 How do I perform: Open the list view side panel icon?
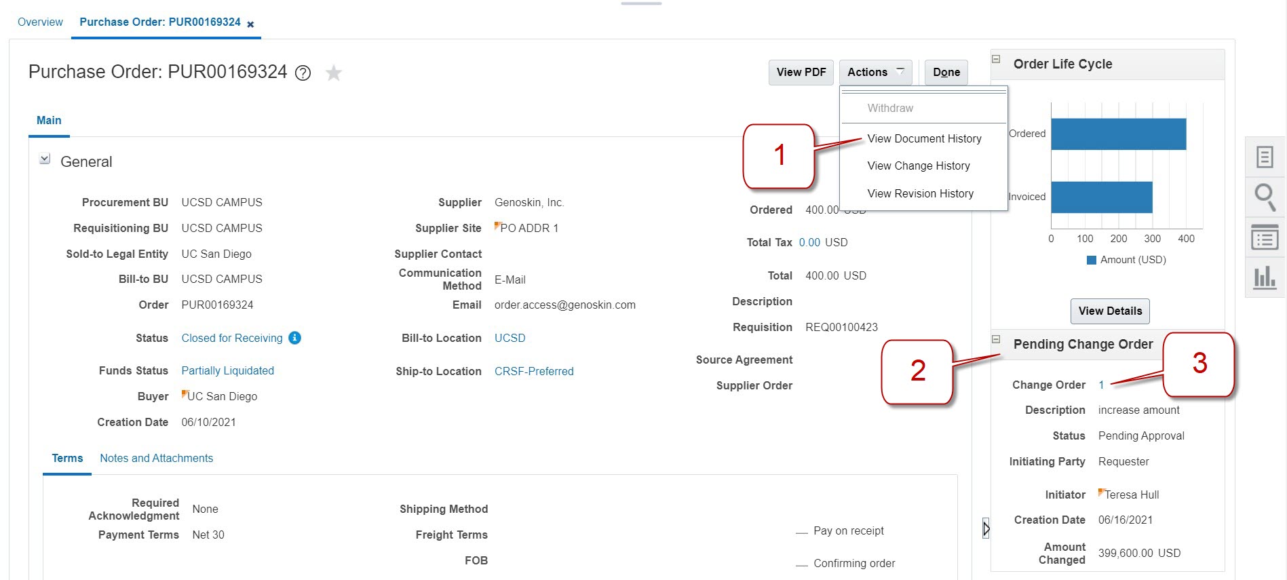(1265, 238)
